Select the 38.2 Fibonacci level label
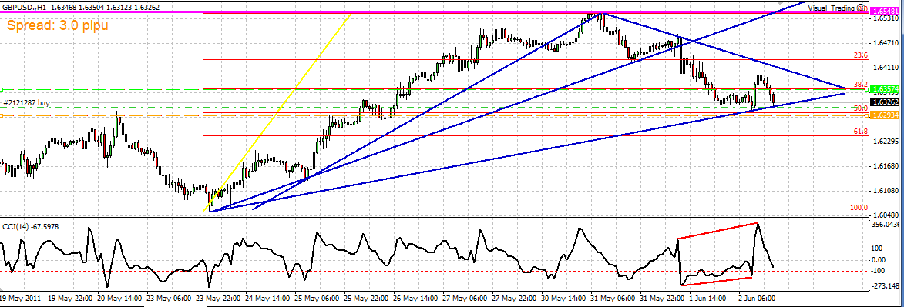Viewport: 904px width, 307px height. (861, 84)
